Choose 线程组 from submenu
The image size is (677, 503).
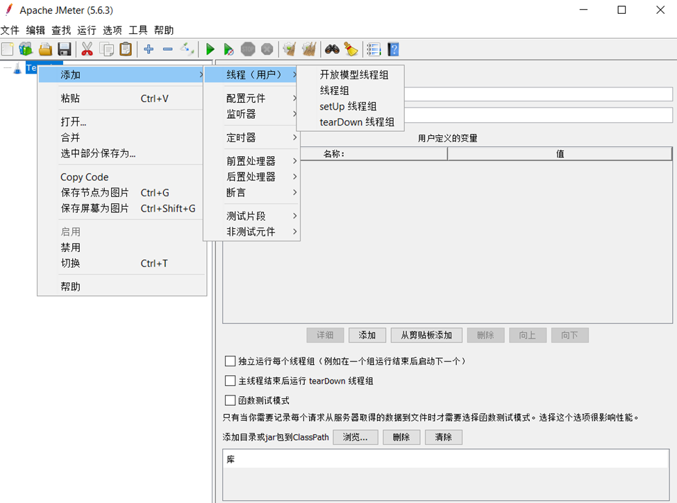[x=350, y=91]
